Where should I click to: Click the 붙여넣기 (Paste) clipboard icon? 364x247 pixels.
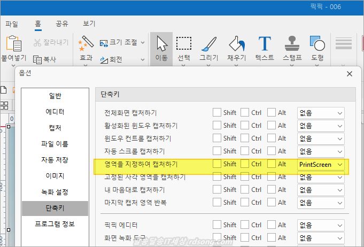[13, 48]
